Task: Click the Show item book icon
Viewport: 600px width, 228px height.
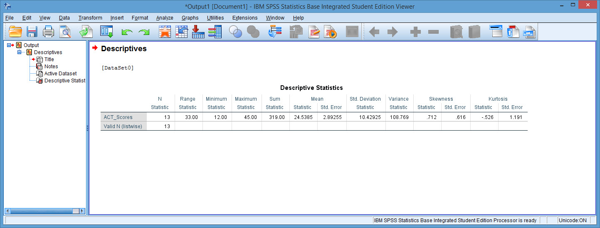Action: point(456,32)
